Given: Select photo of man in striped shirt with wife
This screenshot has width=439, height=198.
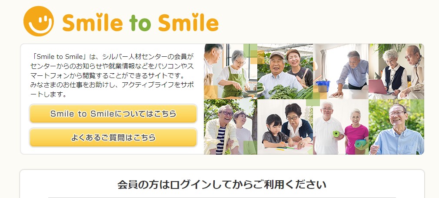Looking at the screenshot, I should coord(230,127).
